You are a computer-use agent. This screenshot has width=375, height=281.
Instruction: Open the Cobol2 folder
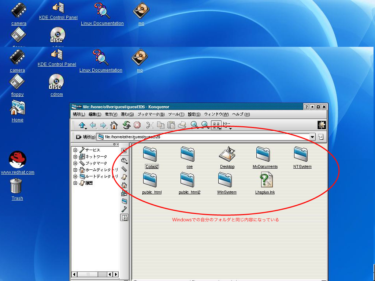tap(150, 157)
